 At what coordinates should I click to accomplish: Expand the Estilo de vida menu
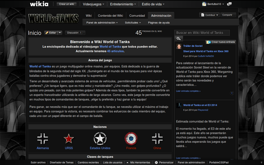(153, 4)
